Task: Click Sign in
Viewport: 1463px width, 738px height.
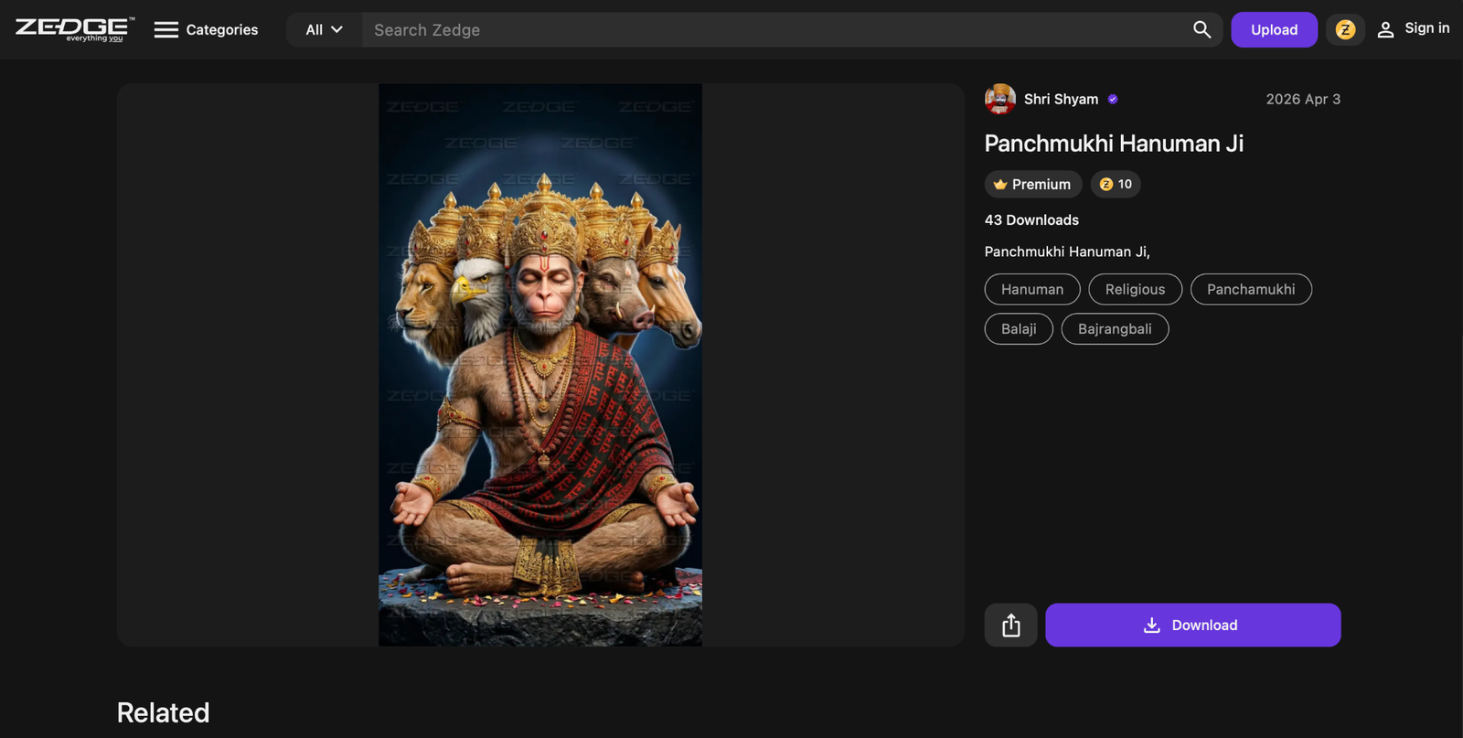Action: tap(1414, 29)
